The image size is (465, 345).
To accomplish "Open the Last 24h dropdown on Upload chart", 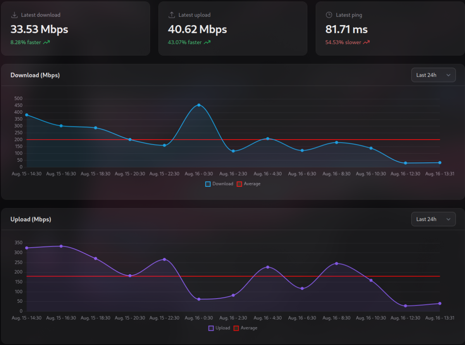I will tap(433, 219).
